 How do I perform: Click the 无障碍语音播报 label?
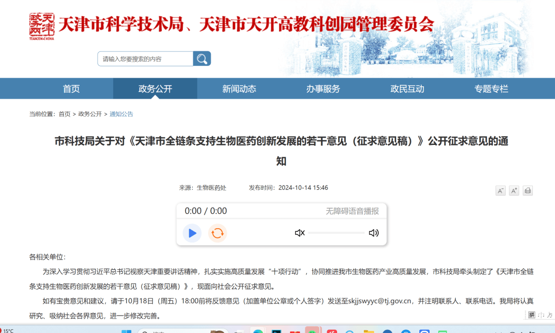(352, 211)
